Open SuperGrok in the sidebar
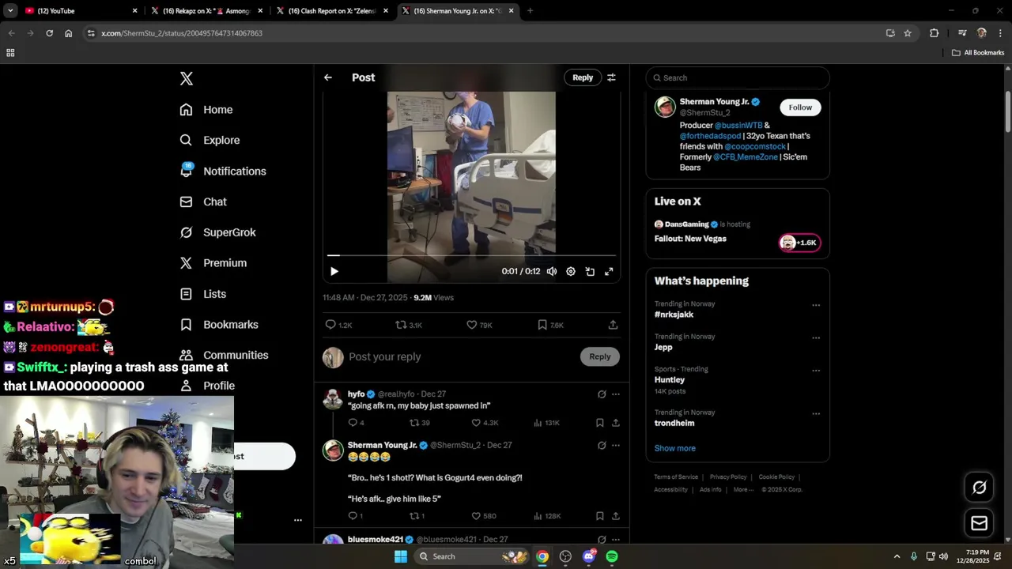1012x569 pixels. 217,232
